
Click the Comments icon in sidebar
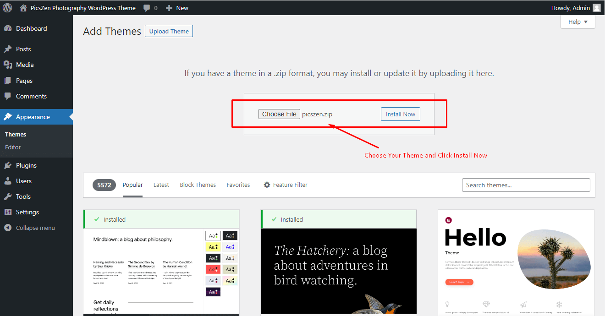pyautogui.click(x=8, y=96)
